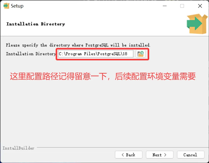This screenshot has width=209, height=163.
Task: Click the Installation Directory path field
Action: coord(96,54)
